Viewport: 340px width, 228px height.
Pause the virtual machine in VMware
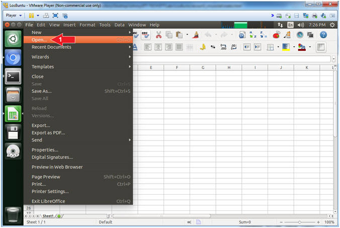click(x=32, y=16)
